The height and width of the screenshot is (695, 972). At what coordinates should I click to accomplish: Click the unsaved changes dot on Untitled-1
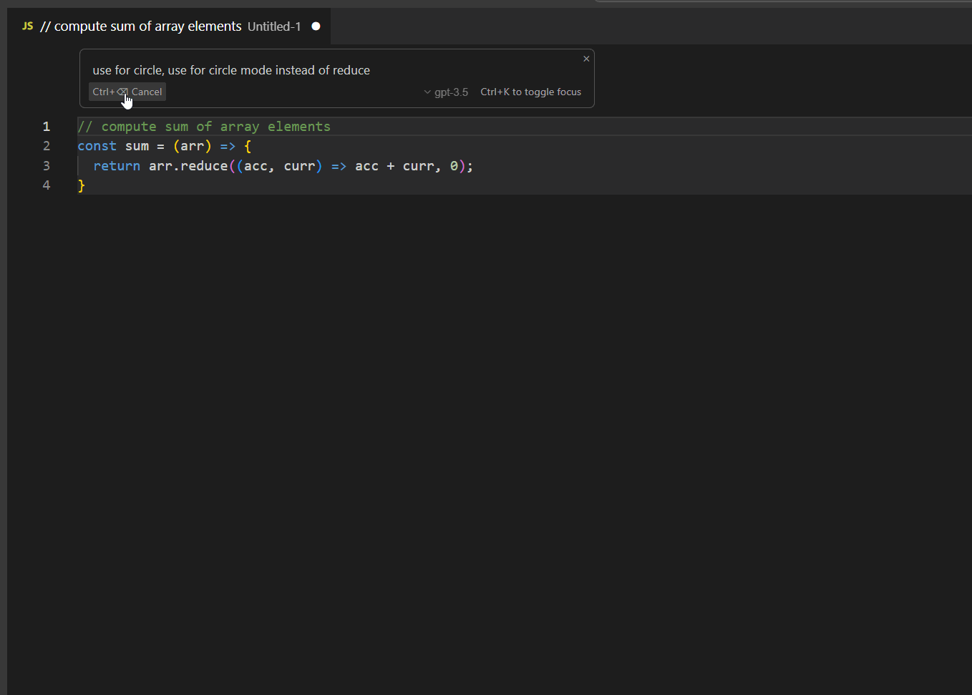pos(316,26)
